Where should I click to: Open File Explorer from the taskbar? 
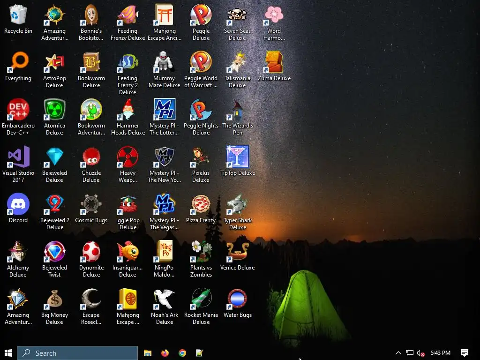[x=148, y=353]
